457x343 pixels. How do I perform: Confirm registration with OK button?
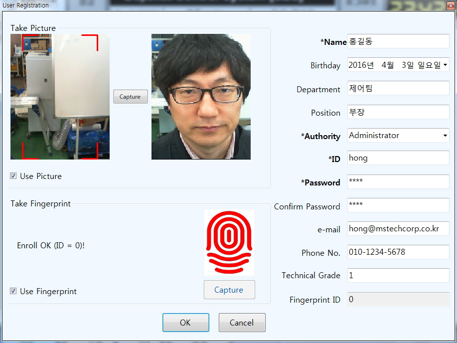pos(186,323)
